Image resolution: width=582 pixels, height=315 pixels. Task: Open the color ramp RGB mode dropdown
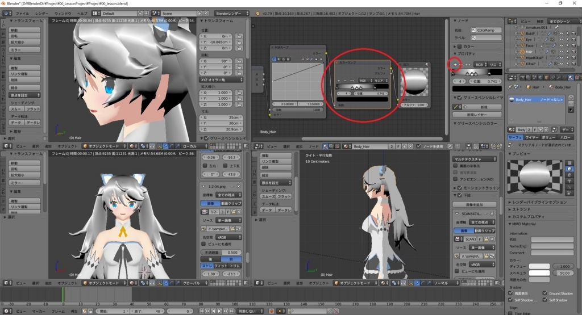(481, 65)
